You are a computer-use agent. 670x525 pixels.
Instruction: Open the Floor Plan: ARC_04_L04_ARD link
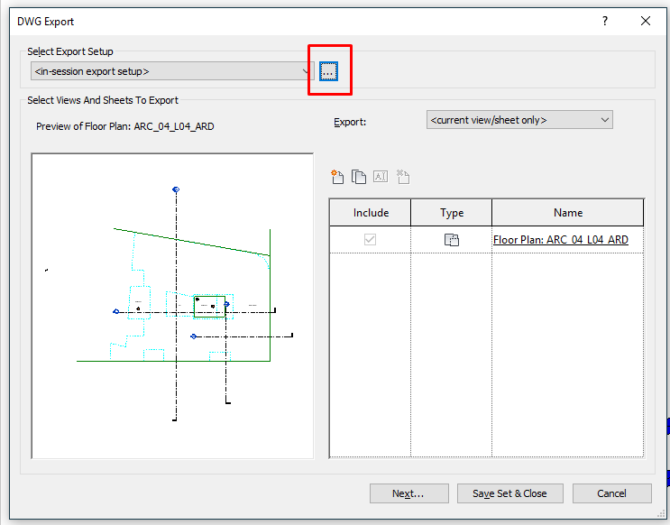click(x=561, y=239)
